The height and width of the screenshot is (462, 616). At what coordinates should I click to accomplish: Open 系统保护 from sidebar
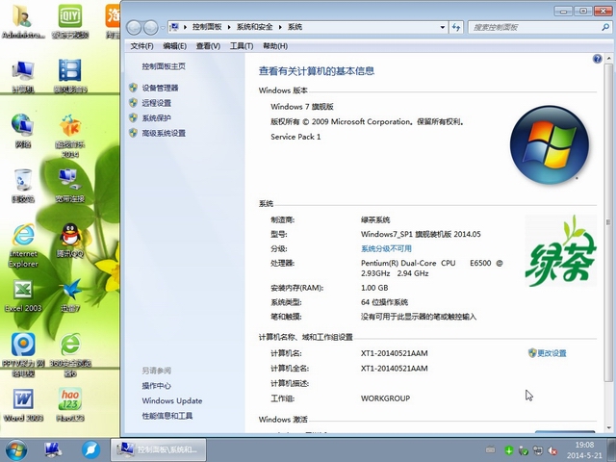coord(156,117)
